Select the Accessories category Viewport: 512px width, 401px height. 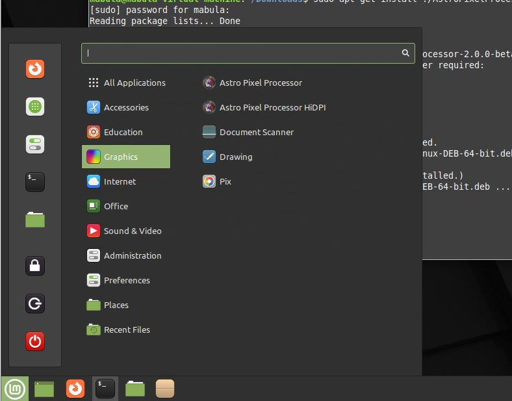click(126, 107)
